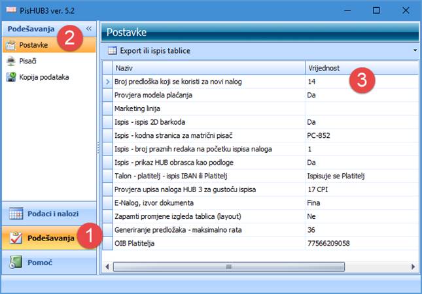Select Postavke in the sidebar
Screen dimensions: 422x294
coord(49,44)
